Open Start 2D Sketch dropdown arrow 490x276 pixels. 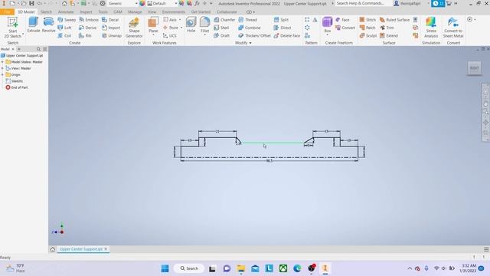pos(23,34)
